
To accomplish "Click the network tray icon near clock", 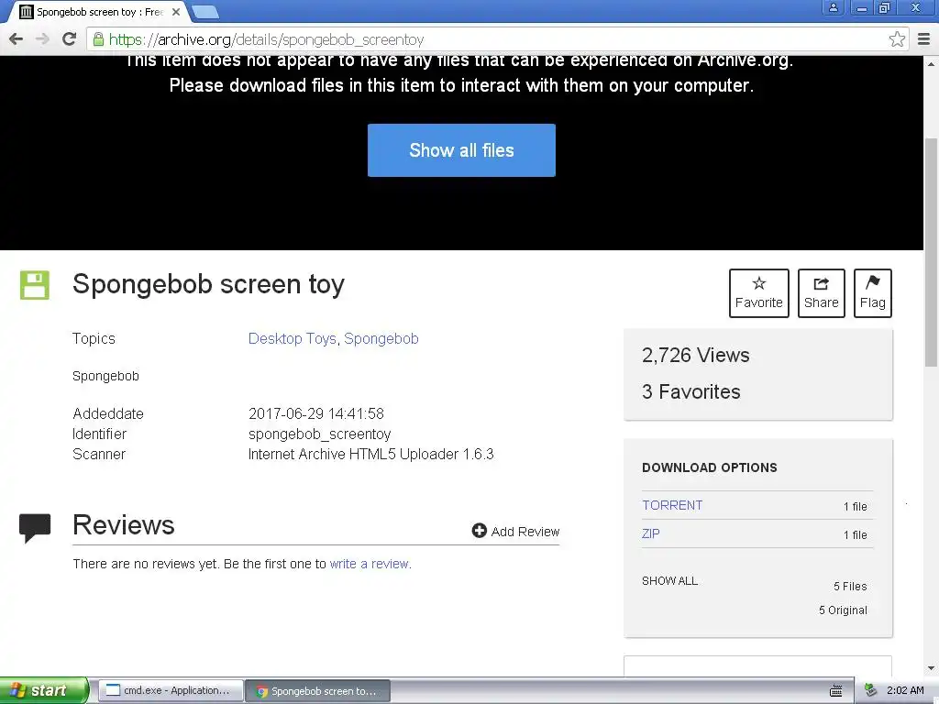I will (871, 690).
